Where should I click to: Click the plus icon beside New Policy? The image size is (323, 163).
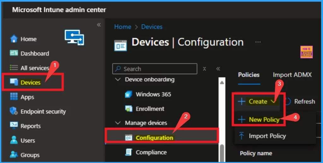tap(241, 120)
